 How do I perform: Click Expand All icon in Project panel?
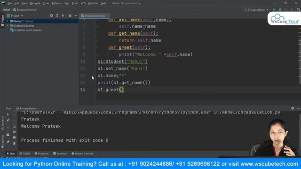[57, 15]
